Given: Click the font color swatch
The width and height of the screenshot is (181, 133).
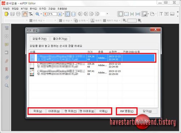Looking at the screenshot, I should [31, 21].
